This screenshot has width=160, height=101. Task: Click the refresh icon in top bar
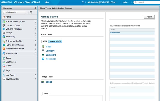[83, 2]
